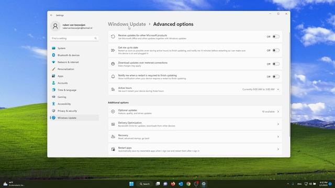Click the magnifier icon in the Find a setting box
Viewport: 335px width, 188px height.
coord(95,38)
